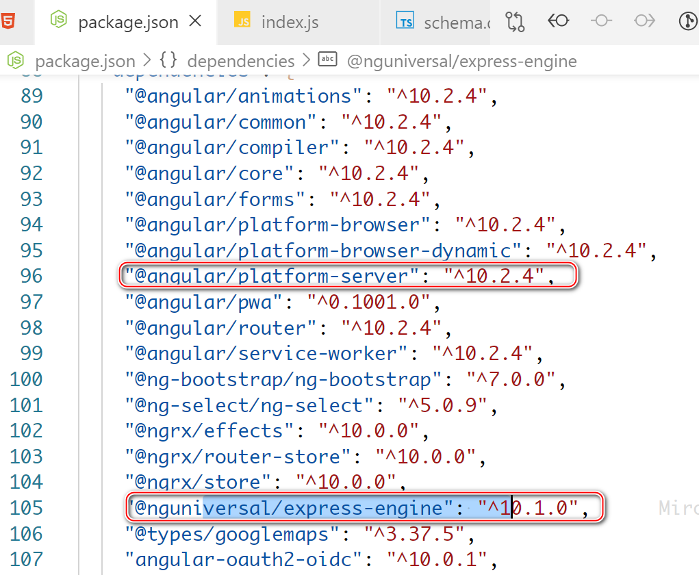The image size is (699, 575).
Task: Click the "@angular/core" key text
Action: [209, 173]
